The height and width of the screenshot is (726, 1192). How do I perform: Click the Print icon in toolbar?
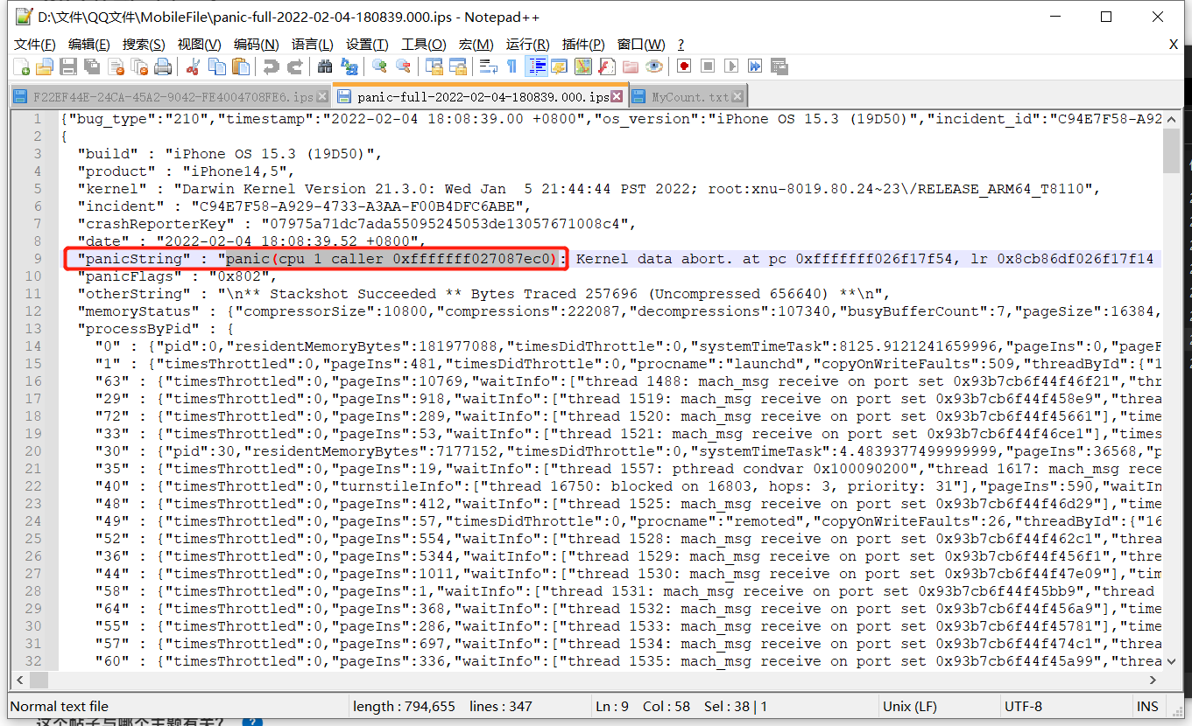tap(163, 66)
